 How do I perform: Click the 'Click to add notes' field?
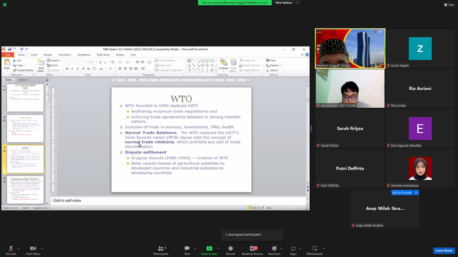coord(179,201)
